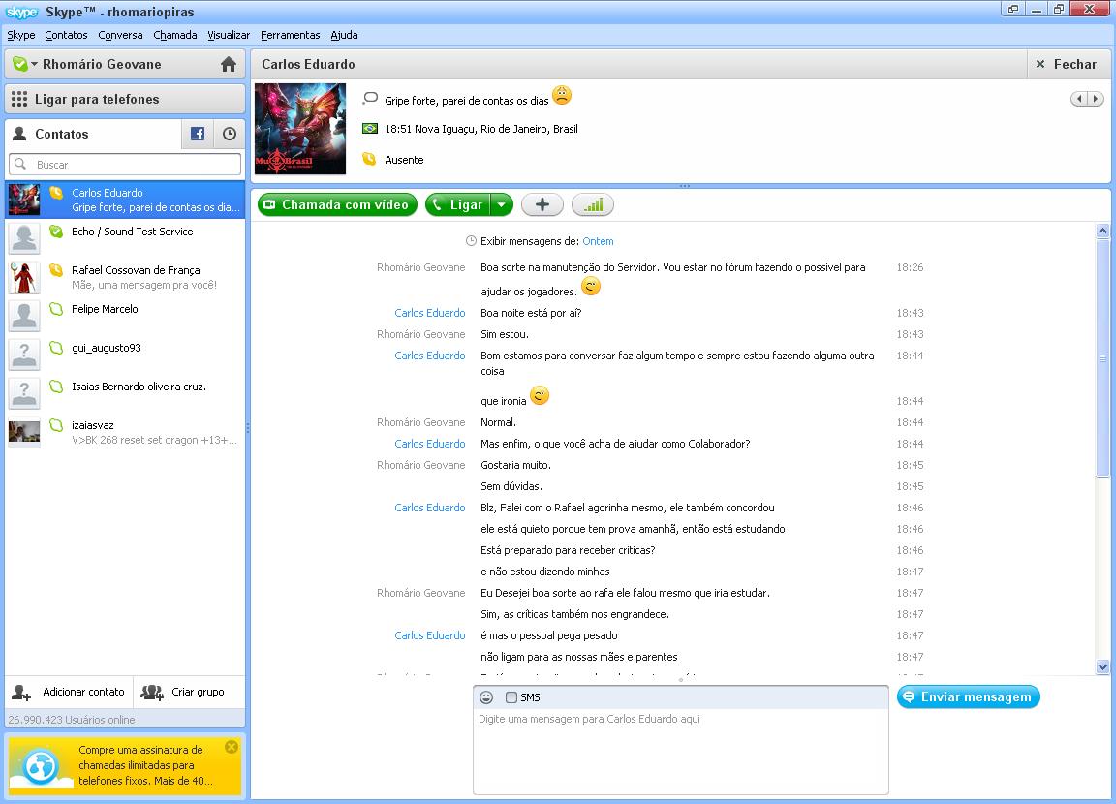Click the Home icon beside Rhomário Geovane
This screenshot has width=1116, height=804.
[x=229, y=65]
